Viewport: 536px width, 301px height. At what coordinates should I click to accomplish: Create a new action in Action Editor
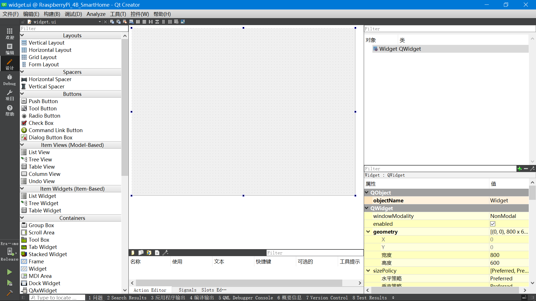point(133,253)
